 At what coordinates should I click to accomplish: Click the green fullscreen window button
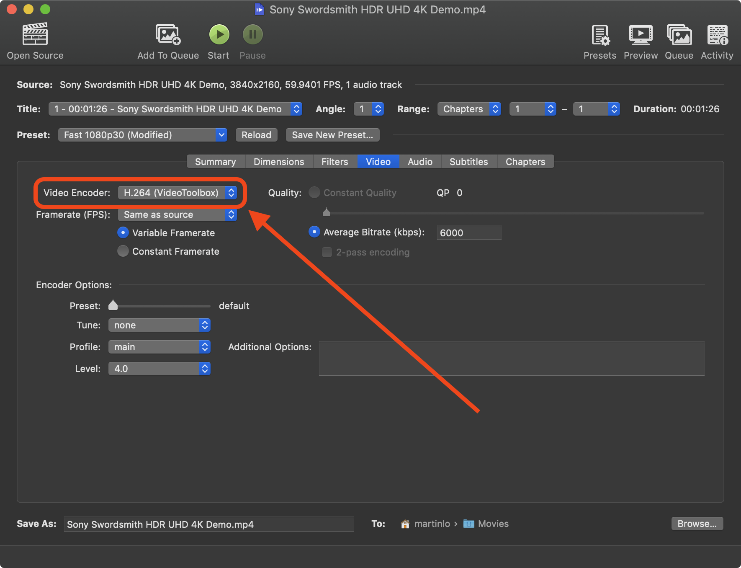(x=45, y=9)
